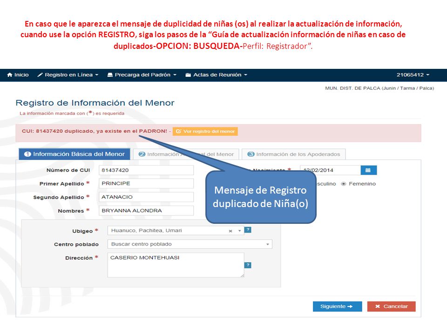
Task: Open user menu 21065412
Action: click(413, 75)
